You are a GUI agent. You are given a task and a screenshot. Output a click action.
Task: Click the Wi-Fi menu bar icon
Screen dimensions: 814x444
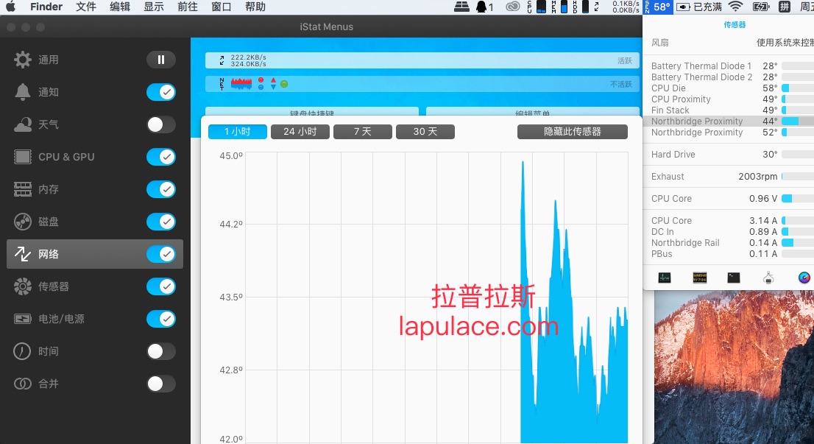click(735, 7)
